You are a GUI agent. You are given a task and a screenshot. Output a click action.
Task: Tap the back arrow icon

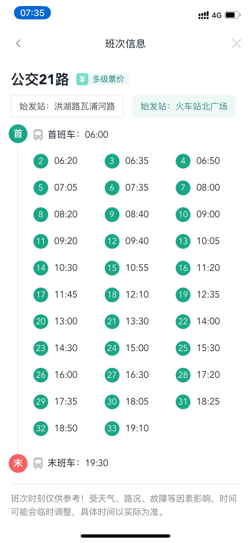pos(18,43)
